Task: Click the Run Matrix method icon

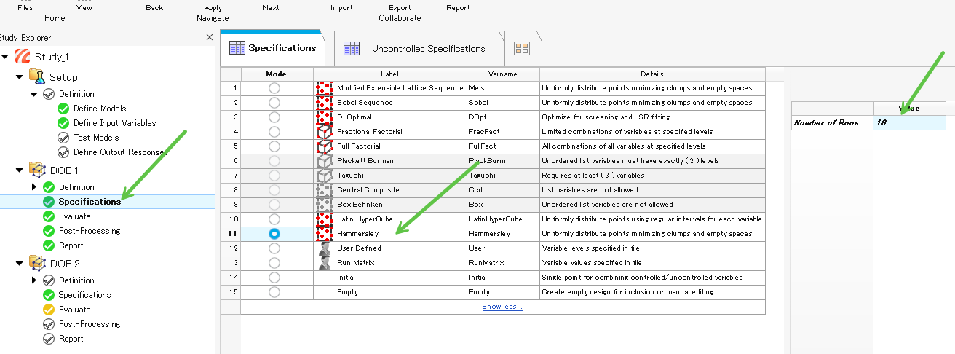Action: tap(325, 263)
